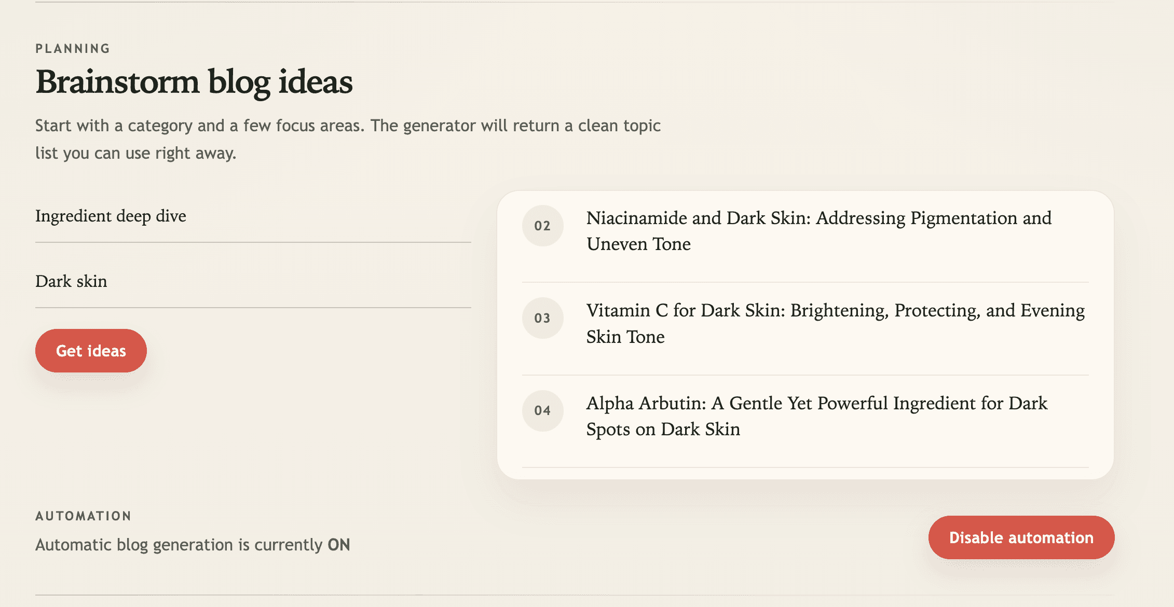1174x607 pixels.
Task: Click the 03 number badge
Action: pyautogui.click(x=543, y=318)
